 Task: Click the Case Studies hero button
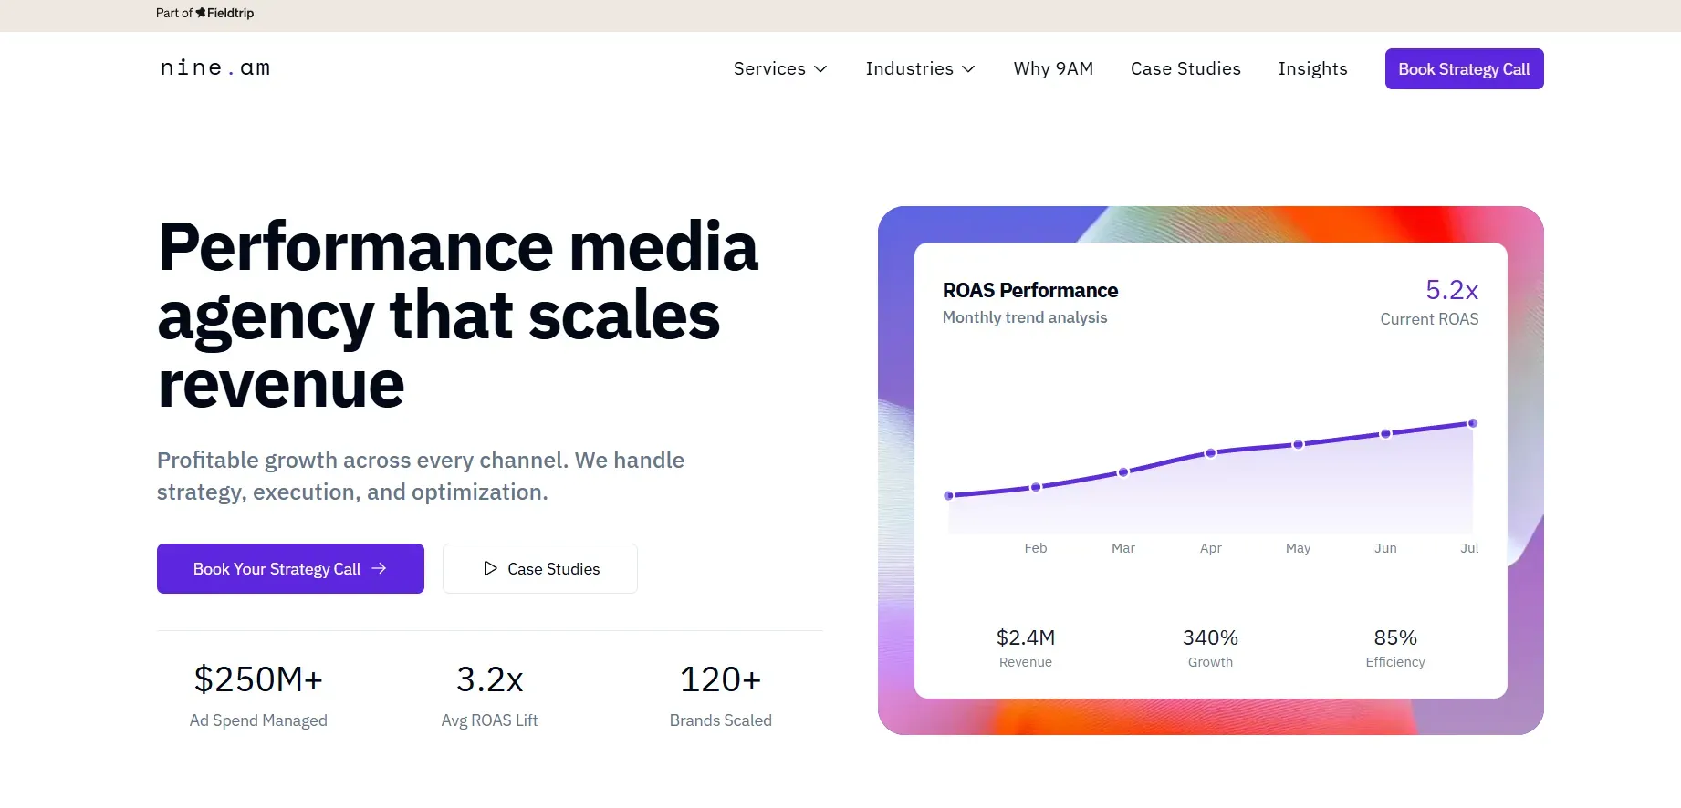click(x=540, y=568)
